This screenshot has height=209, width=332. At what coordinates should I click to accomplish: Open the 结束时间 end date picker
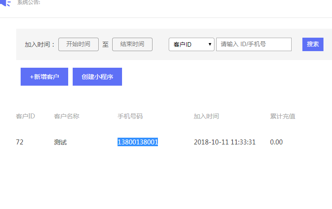tap(132, 44)
